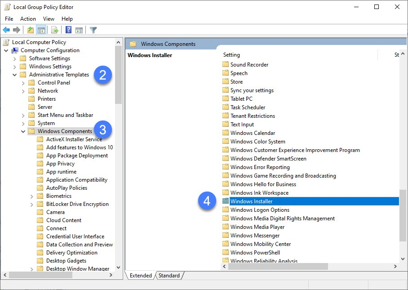The height and width of the screenshot is (290, 408).
Task: Click tree pane vertical scrollbar up arrow
Action: point(118,42)
